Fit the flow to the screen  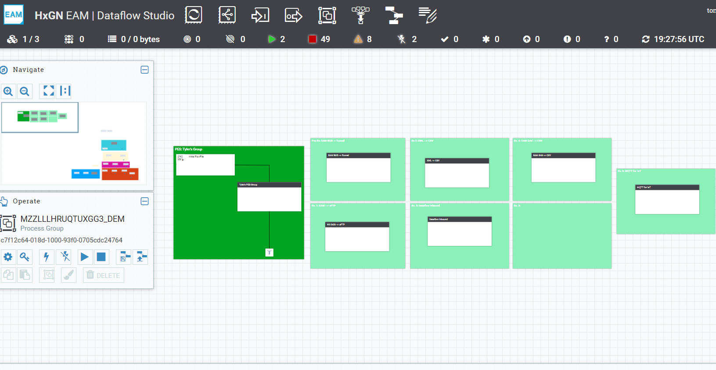[47, 91]
